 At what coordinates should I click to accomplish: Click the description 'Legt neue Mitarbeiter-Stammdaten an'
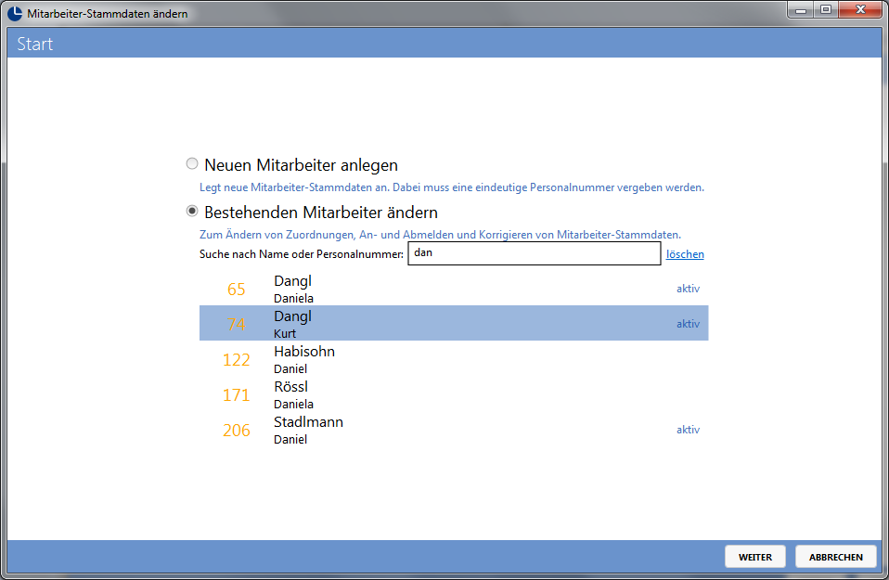pyautogui.click(x=452, y=187)
